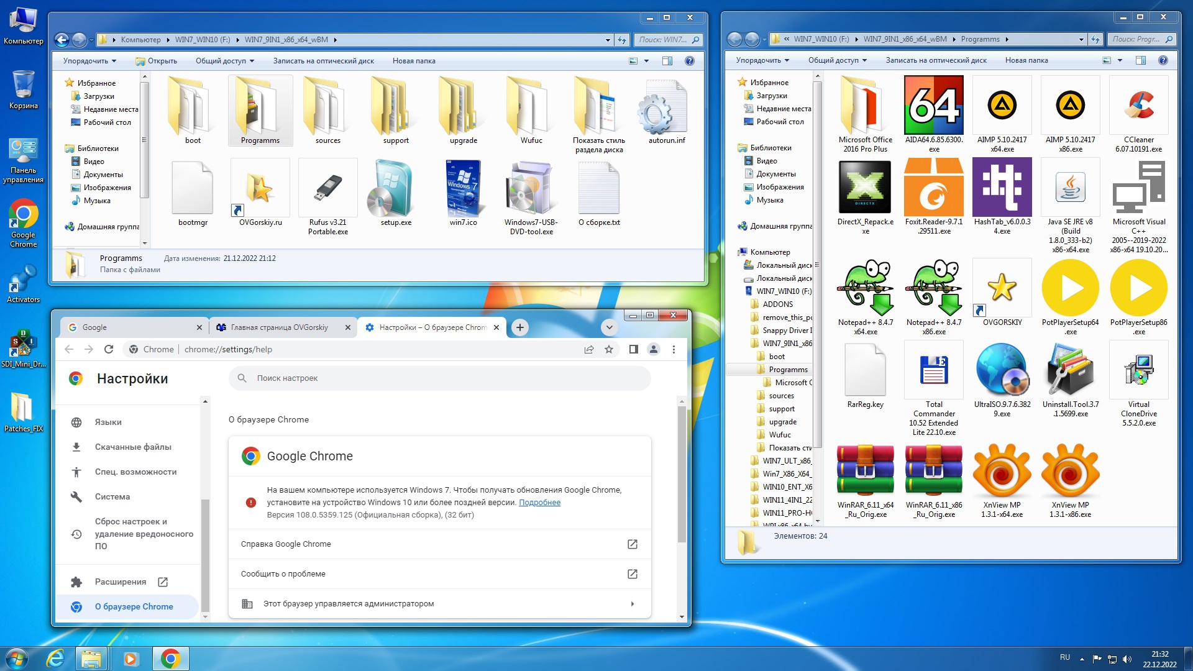This screenshot has height=671, width=1193.
Task: Expand Chrome tab search chevron
Action: click(x=609, y=327)
